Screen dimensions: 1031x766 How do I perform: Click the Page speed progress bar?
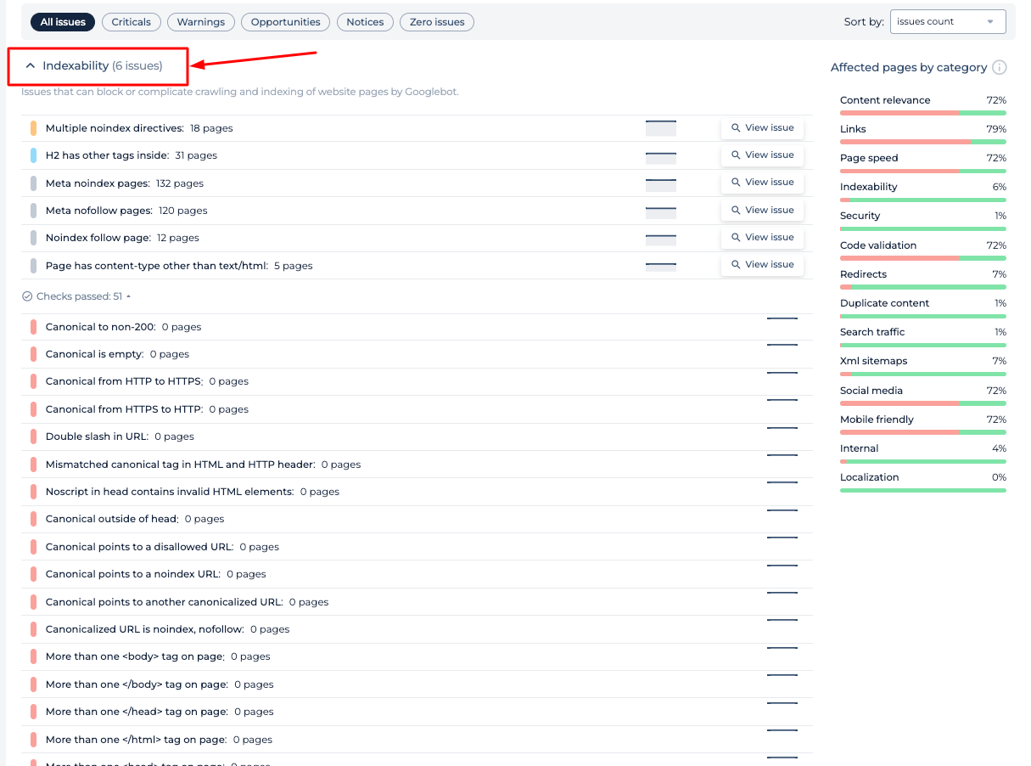(x=923, y=171)
